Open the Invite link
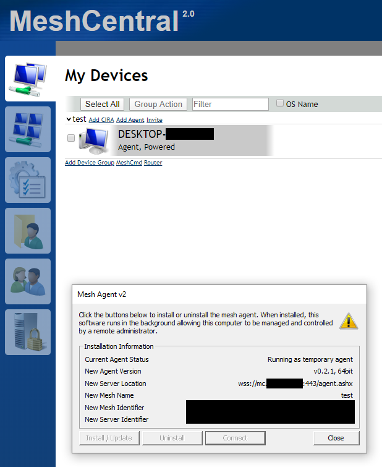Screen dimensions: 382x467 pyautogui.click(x=155, y=120)
